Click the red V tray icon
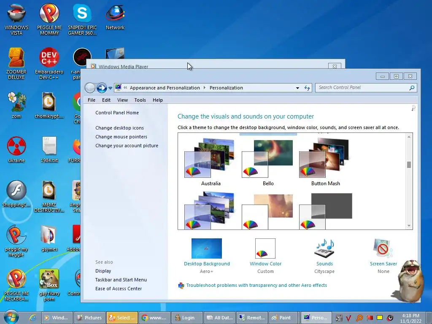Viewport: 432px width, 324px height. pos(348,318)
